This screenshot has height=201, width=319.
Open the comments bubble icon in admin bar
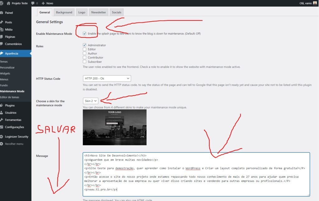pyautogui.click(x=33, y=3)
